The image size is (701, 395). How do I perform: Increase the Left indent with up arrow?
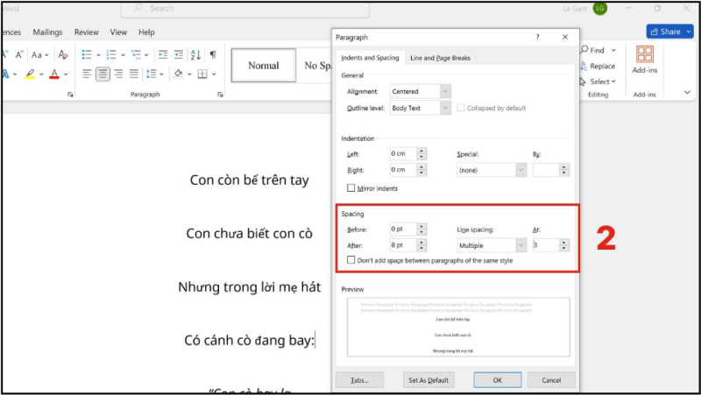(421, 151)
